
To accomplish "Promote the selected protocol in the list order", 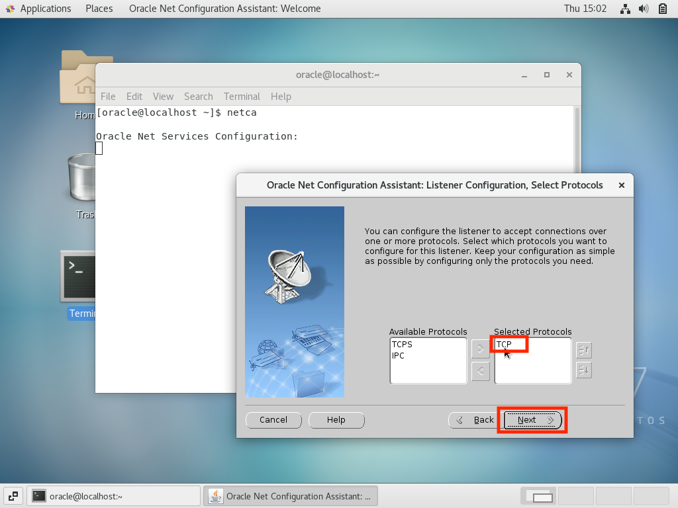I will coord(584,350).
